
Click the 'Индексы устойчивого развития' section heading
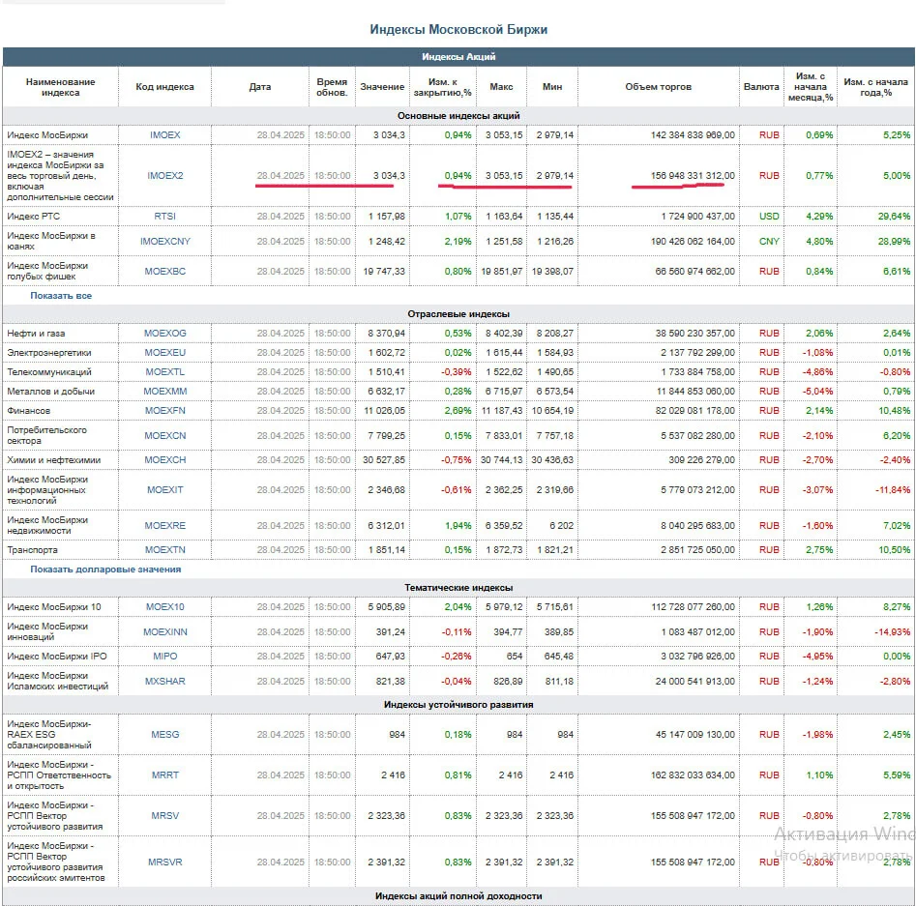pos(458,705)
